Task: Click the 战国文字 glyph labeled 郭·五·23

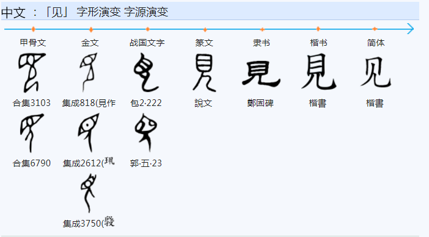Action: pyautogui.click(x=146, y=133)
